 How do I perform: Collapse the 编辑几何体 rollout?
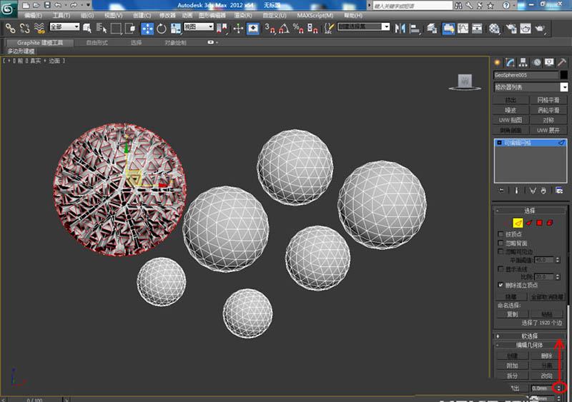(x=529, y=345)
